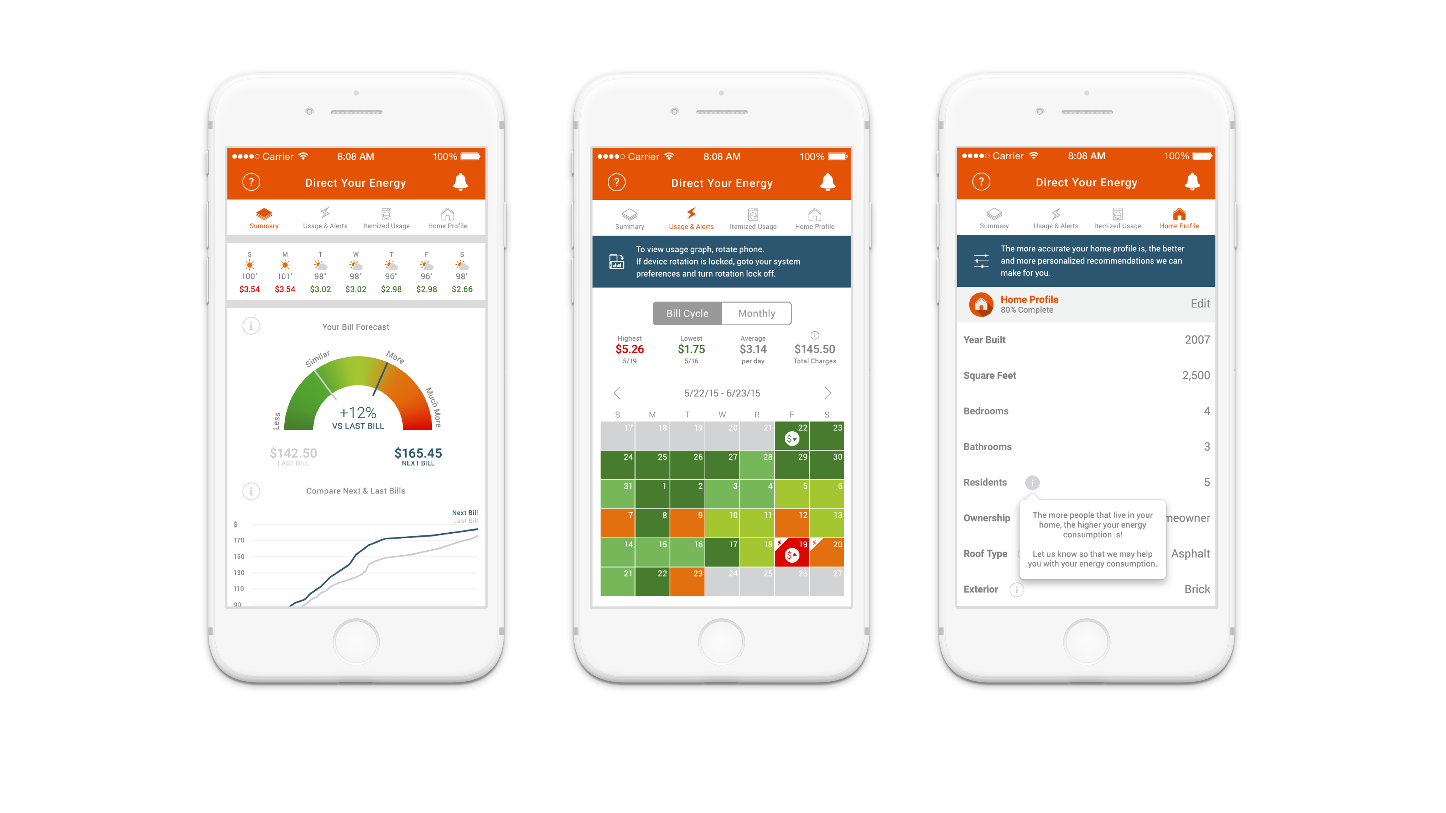Image resolution: width=1446 pixels, height=813 pixels.
Task: Toggle the Bill Cycle view switch
Action: pyautogui.click(x=688, y=314)
